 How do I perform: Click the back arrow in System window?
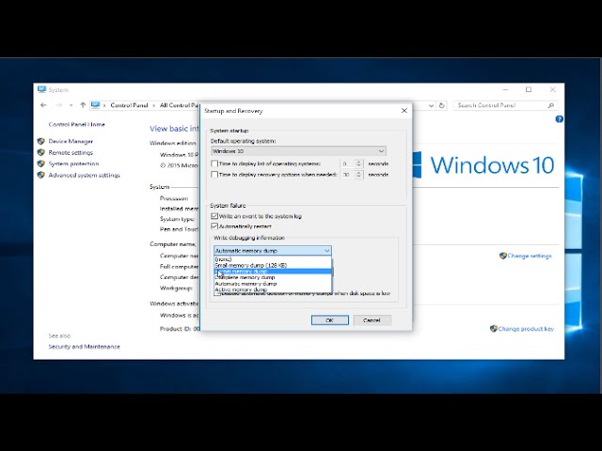click(x=43, y=105)
